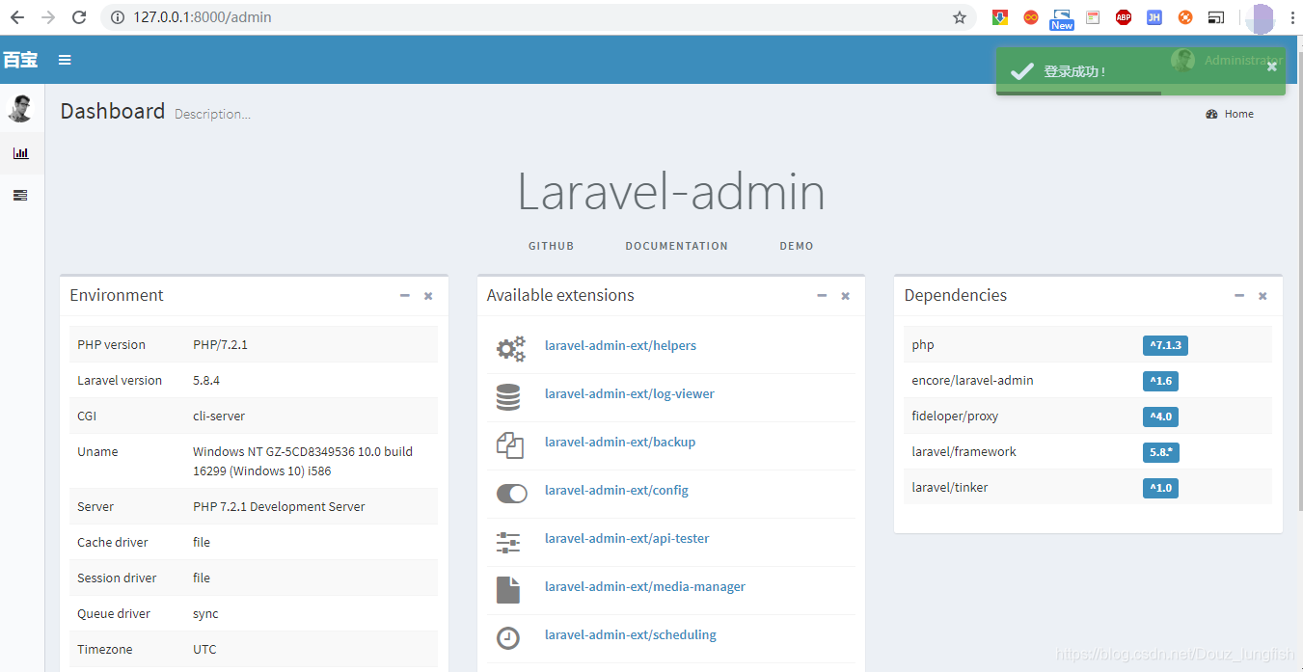
Task: Open the laravel-admin-ext/backup link
Action: (x=620, y=442)
